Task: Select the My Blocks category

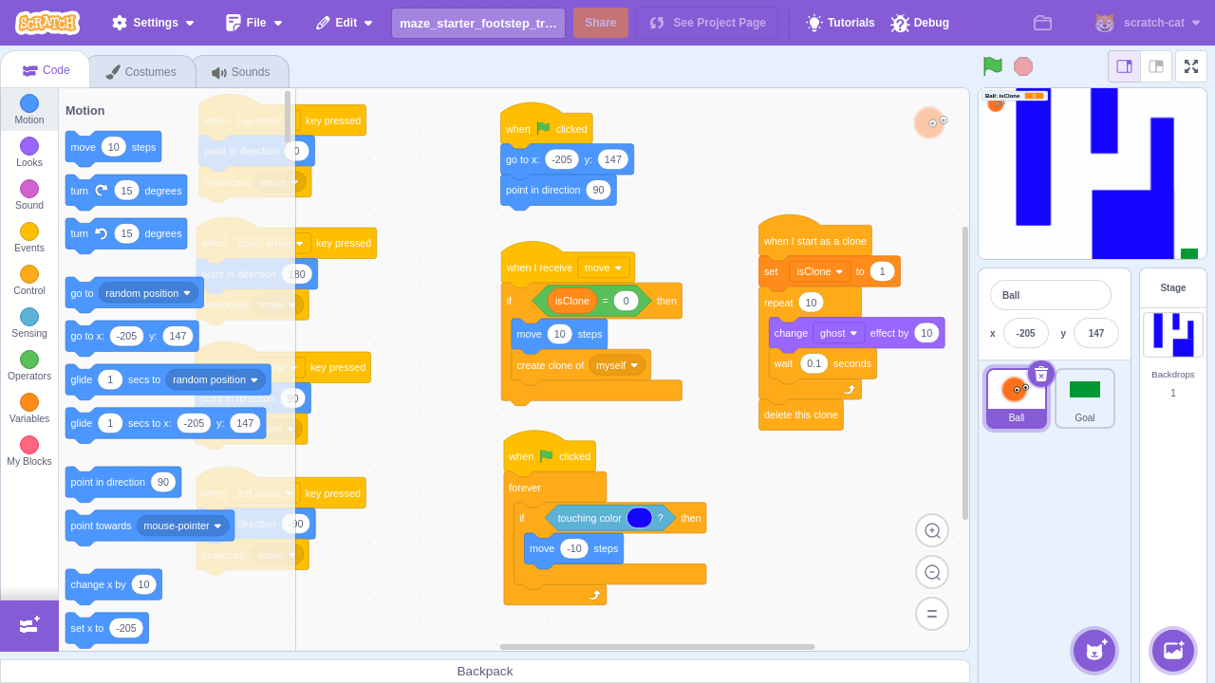Action: [29, 452]
